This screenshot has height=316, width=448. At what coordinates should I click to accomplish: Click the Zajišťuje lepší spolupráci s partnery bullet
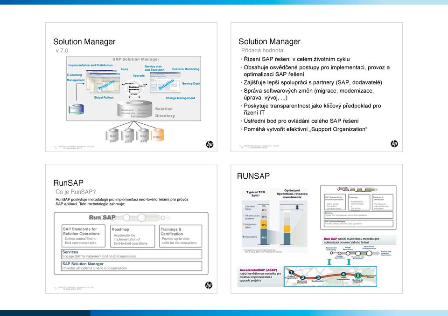tap(313, 82)
